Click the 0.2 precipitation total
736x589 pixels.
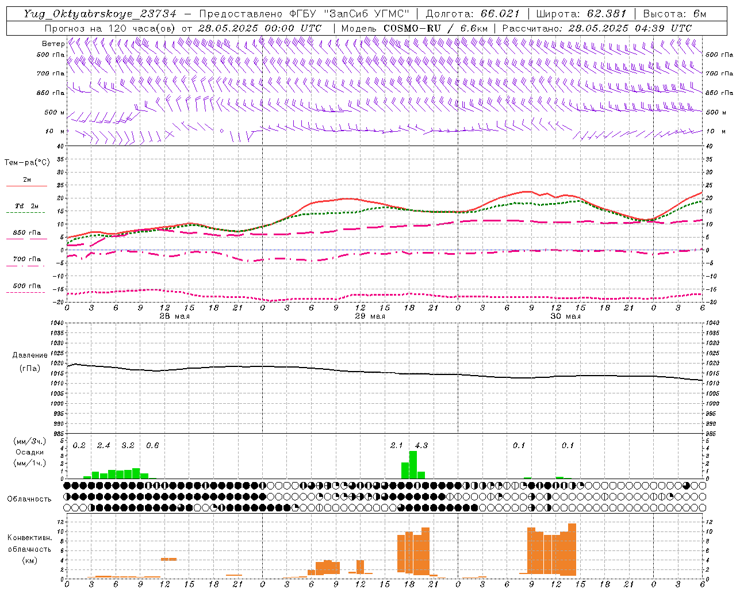(x=79, y=446)
